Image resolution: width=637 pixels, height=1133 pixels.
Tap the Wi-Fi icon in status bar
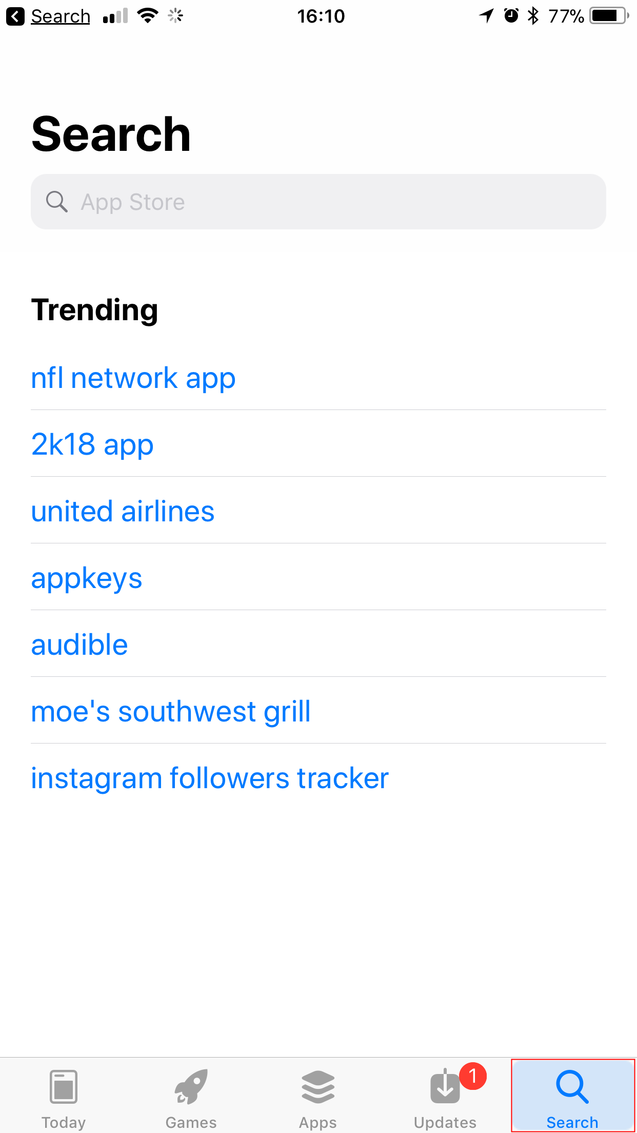click(148, 16)
